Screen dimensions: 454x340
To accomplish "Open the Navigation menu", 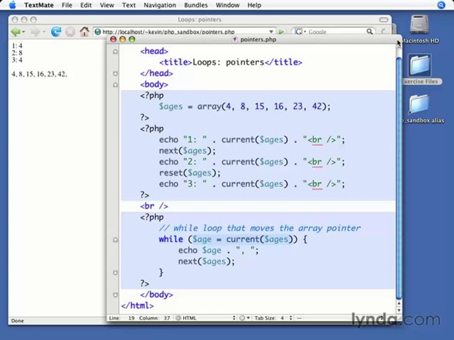I will pos(160,5).
